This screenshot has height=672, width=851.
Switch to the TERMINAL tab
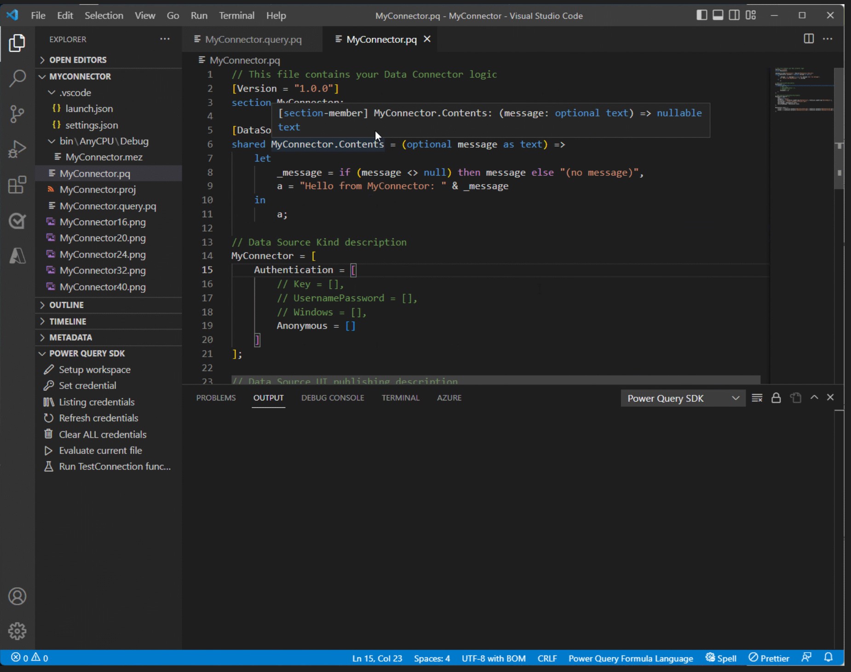tap(400, 398)
